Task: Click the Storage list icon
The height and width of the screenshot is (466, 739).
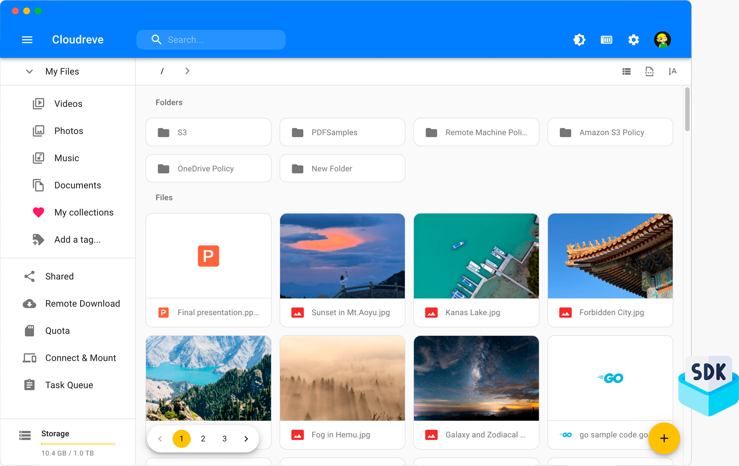Action: (25, 435)
